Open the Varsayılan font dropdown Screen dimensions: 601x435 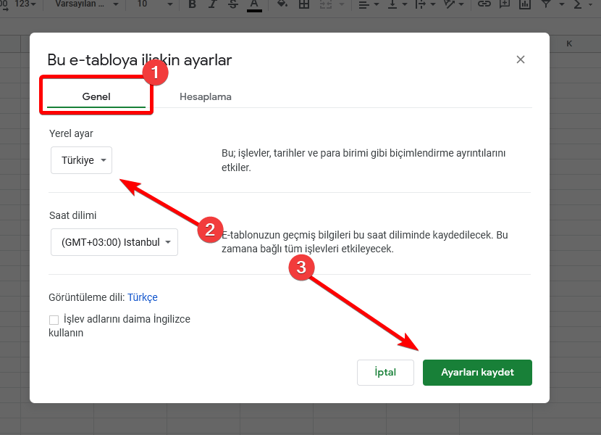pyautogui.click(x=86, y=4)
